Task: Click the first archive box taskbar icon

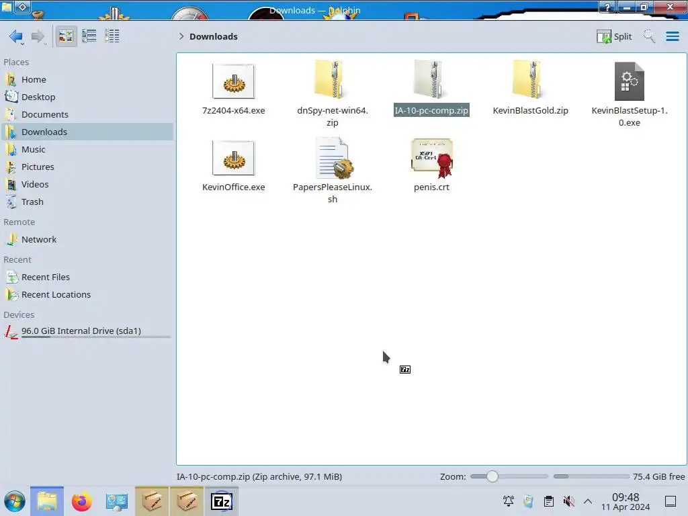Action: [x=152, y=501]
